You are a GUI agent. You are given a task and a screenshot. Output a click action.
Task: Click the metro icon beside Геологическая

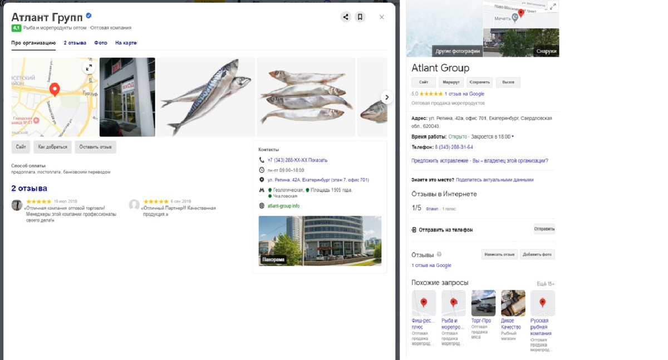pyautogui.click(x=262, y=190)
